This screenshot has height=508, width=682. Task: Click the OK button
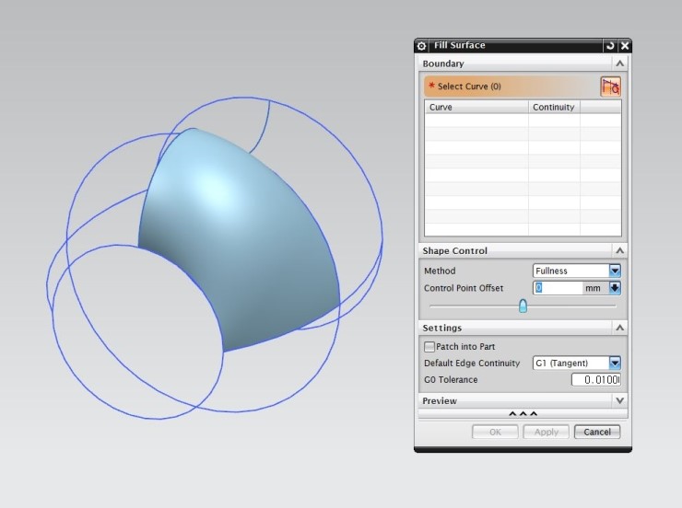click(x=495, y=432)
